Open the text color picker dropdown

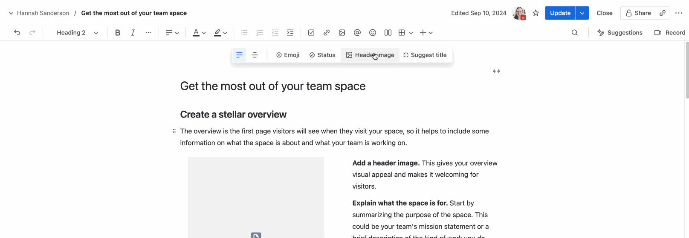[199, 33]
